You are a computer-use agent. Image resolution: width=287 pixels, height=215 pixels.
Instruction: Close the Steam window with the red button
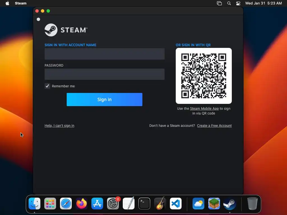coord(37,11)
